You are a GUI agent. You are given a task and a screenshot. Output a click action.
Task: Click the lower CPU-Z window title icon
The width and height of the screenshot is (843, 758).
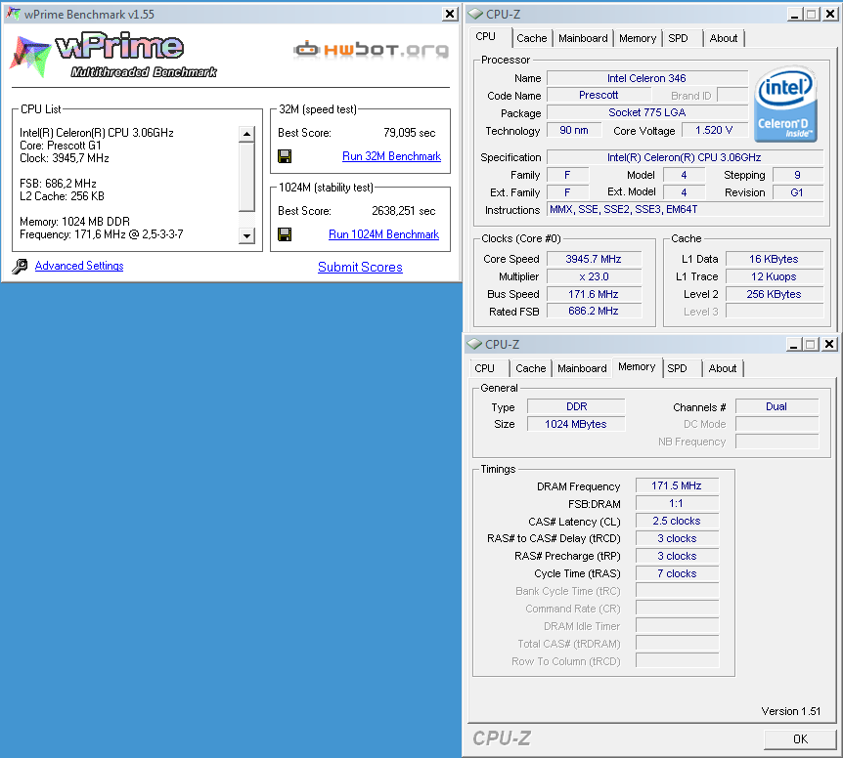pos(474,344)
